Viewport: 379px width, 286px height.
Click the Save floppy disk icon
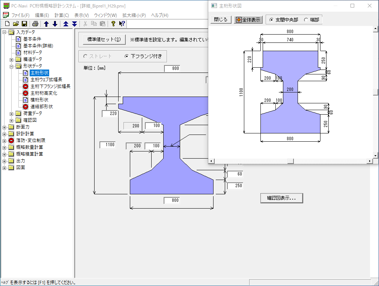coord(24,24)
